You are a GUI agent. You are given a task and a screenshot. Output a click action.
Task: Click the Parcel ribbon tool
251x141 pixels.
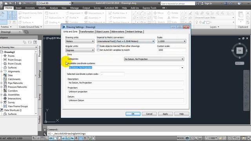[51, 13]
